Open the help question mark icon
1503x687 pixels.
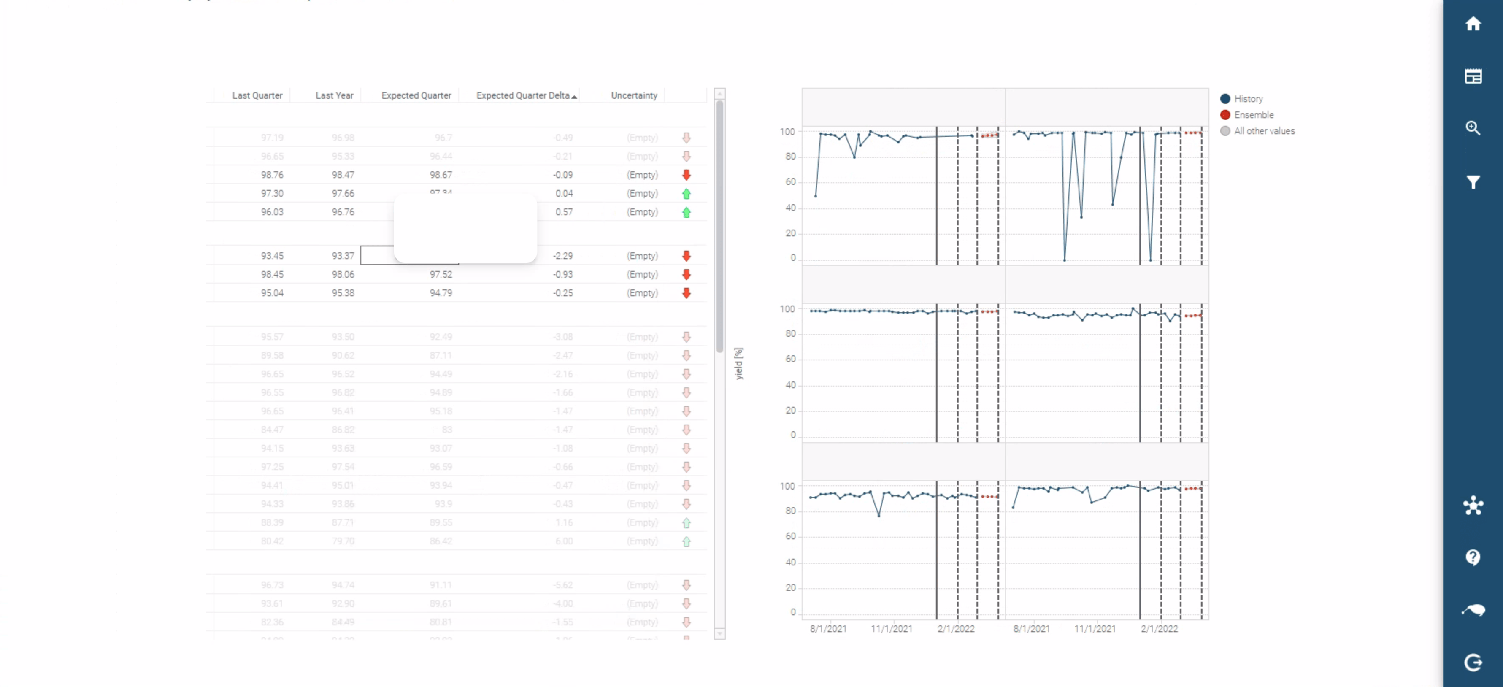point(1473,557)
